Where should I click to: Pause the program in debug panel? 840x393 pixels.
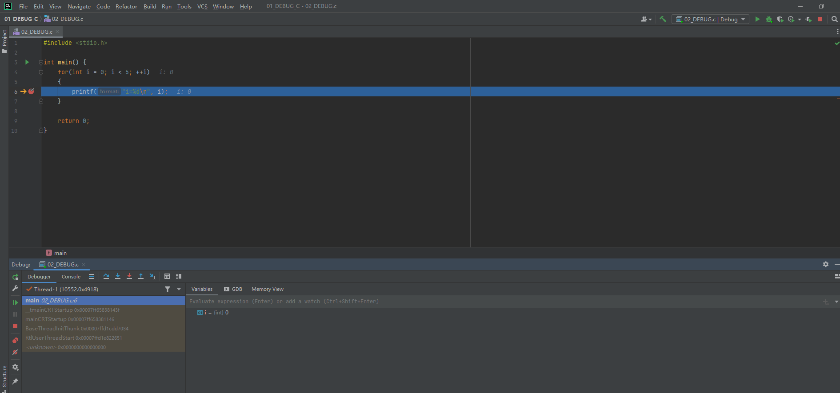tap(15, 314)
